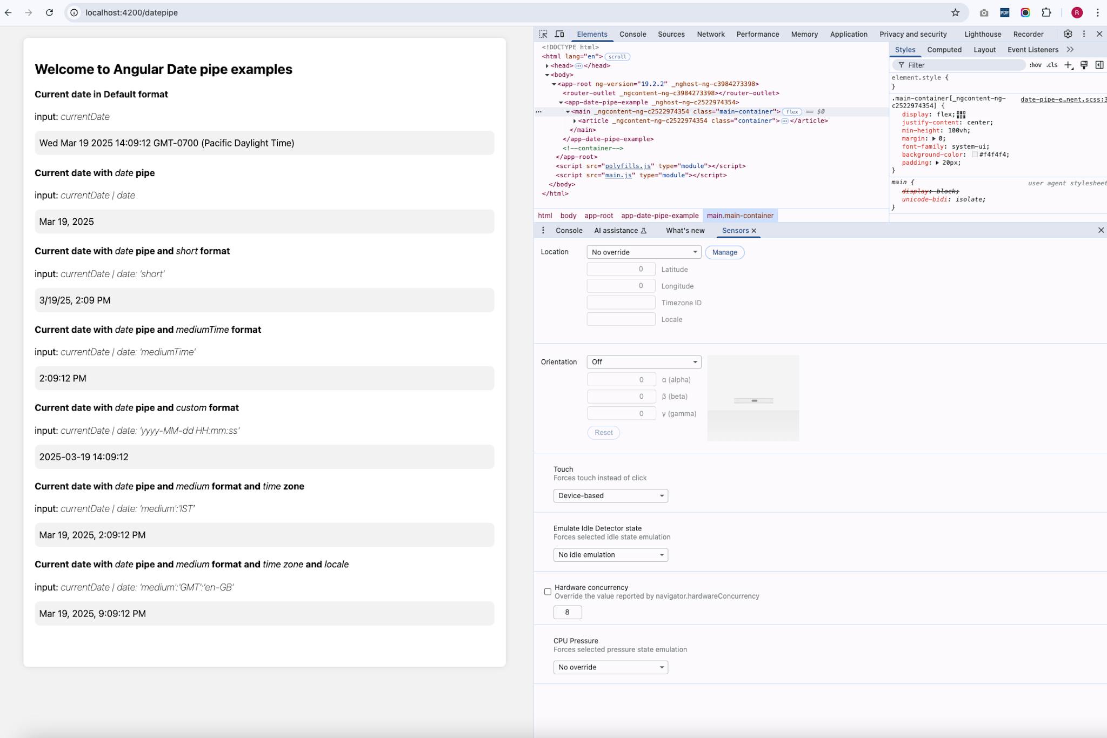
Task: Toggle the device toolbar emulation icon
Action: [559, 34]
